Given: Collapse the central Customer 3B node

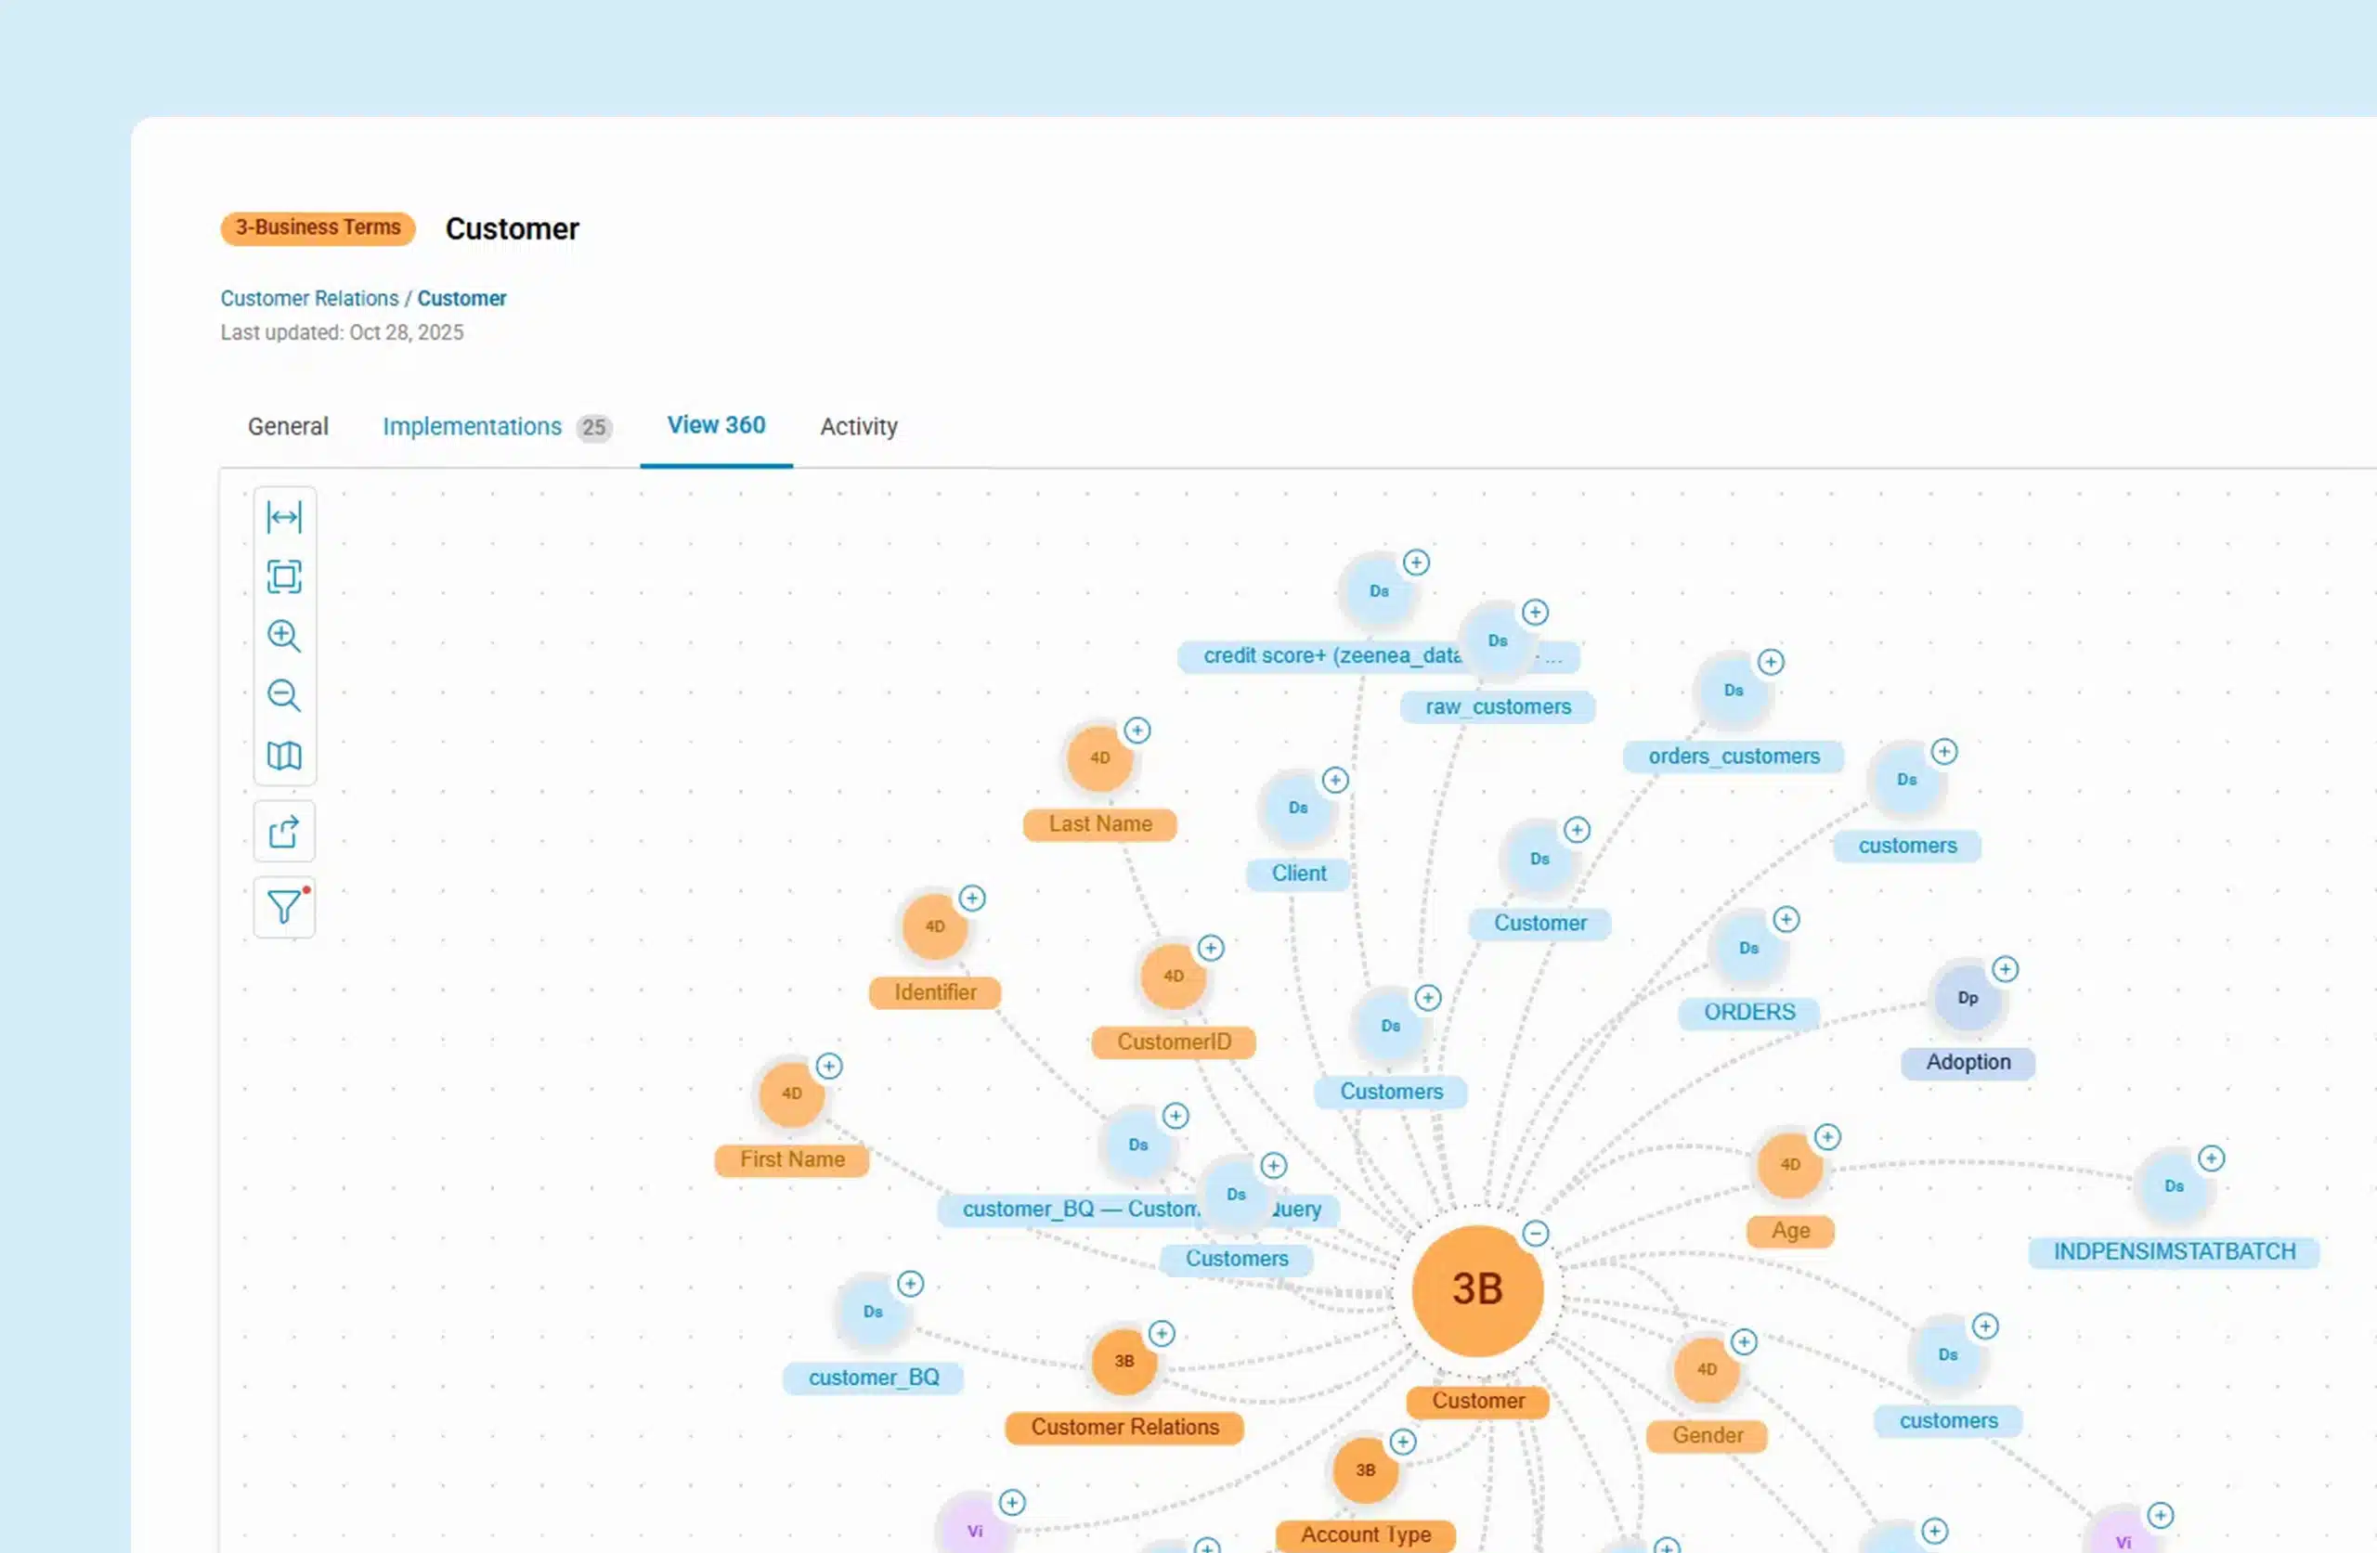Looking at the screenshot, I should click(1535, 1234).
